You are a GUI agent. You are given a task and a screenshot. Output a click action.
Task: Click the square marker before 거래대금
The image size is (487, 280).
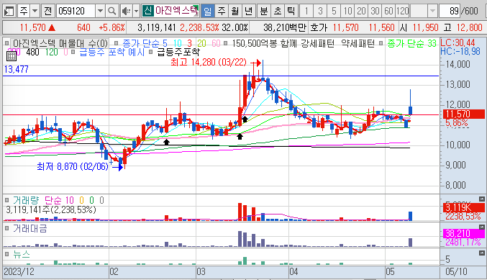pyautogui.click(x=6, y=229)
